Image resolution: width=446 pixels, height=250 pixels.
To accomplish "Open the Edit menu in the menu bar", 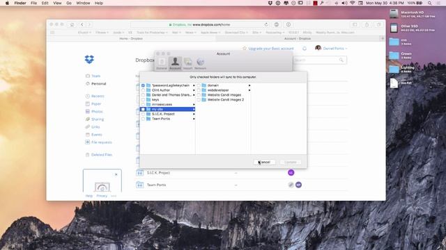I will 45,3.
